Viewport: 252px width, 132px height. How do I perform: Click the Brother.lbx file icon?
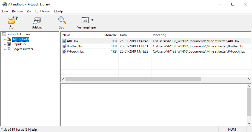64,46
